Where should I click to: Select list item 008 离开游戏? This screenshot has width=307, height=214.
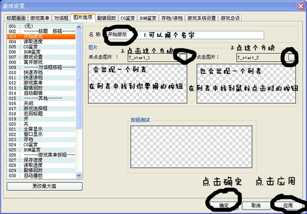click(41, 62)
